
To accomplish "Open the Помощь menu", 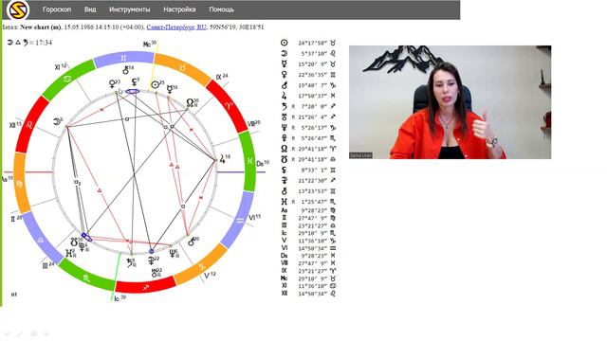I will click(221, 9).
